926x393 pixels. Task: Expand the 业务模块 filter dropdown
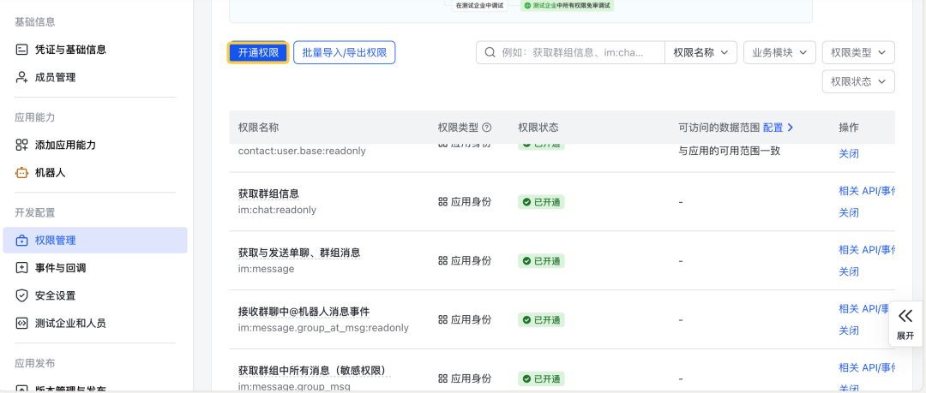[x=779, y=53]
